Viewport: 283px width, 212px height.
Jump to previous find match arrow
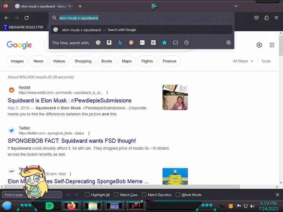tap(68, 195)
